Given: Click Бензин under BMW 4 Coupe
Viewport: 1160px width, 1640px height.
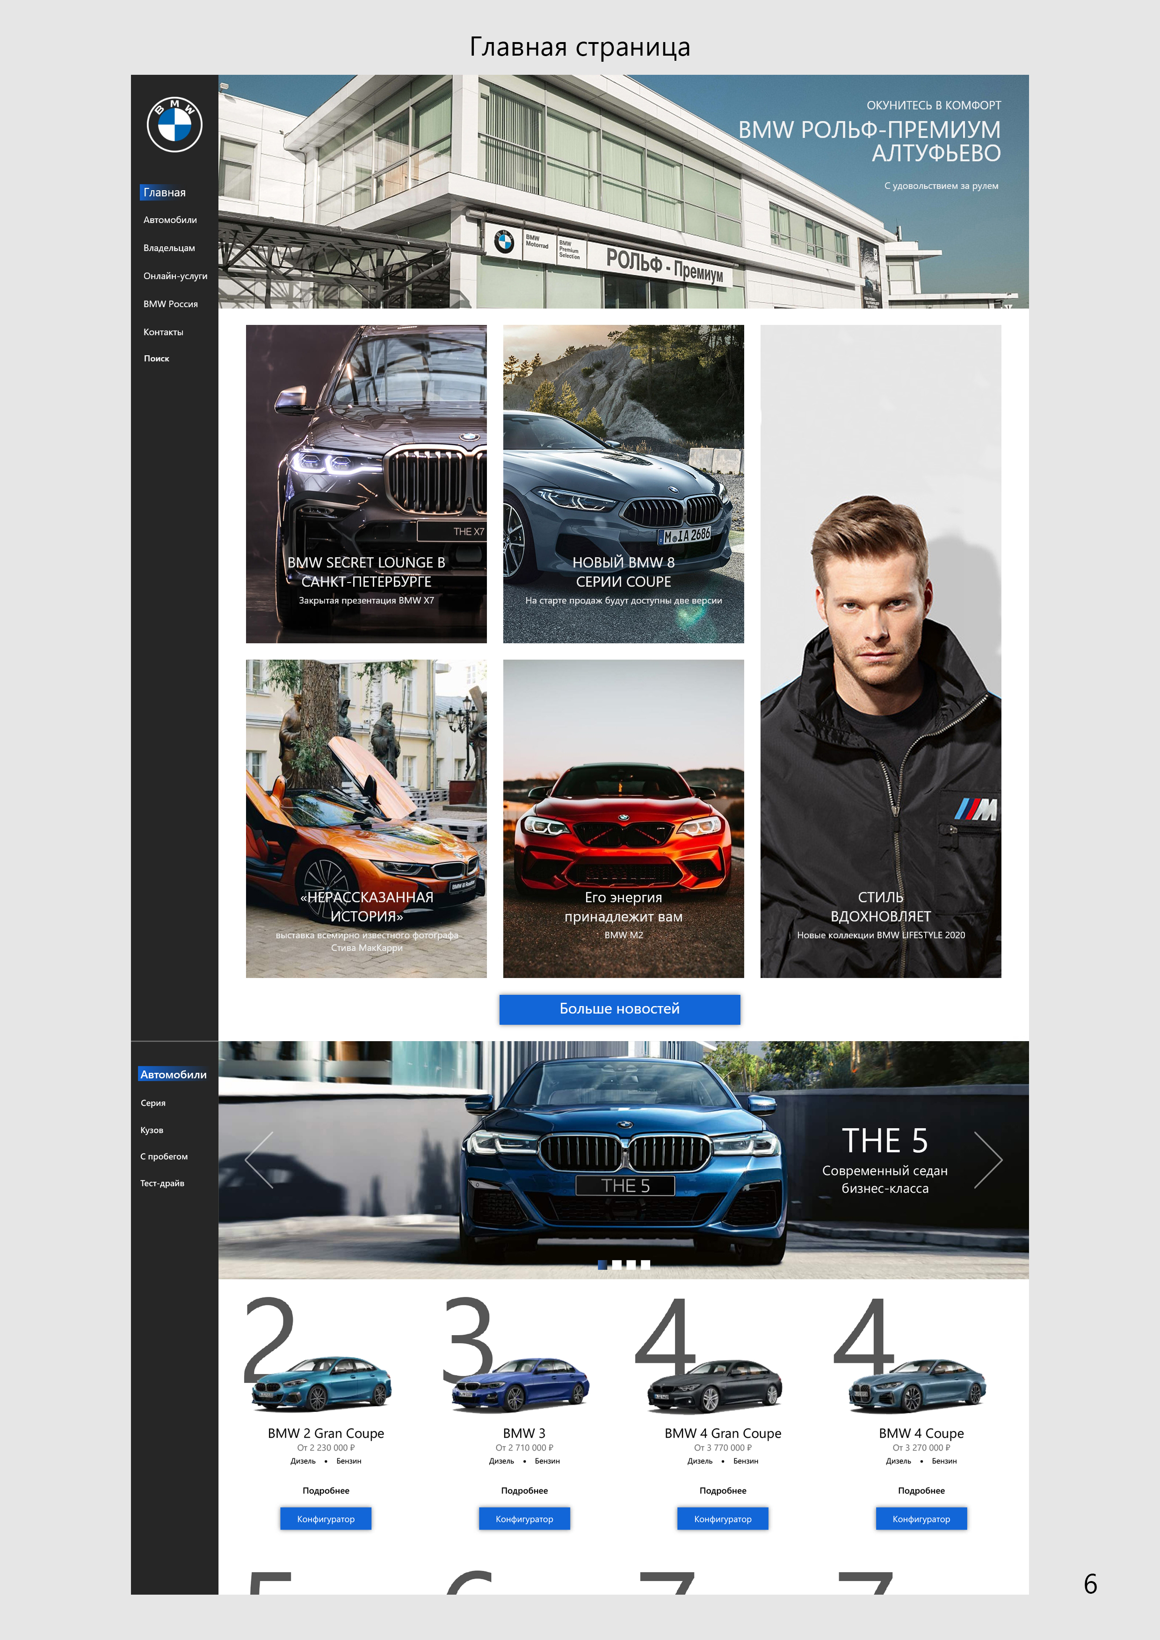Looking at the screenshot, I should click(x=944, y=1461).
